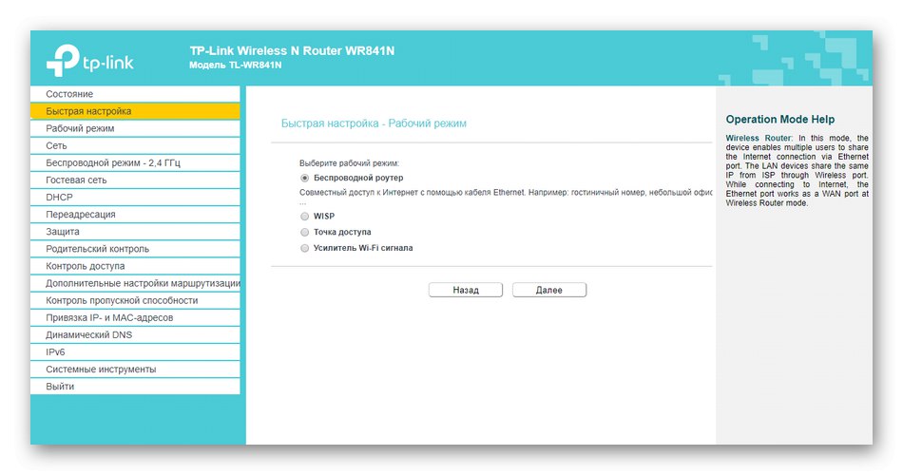Open Беспроводной режим - 2,4 ГГц

[135, 163]
